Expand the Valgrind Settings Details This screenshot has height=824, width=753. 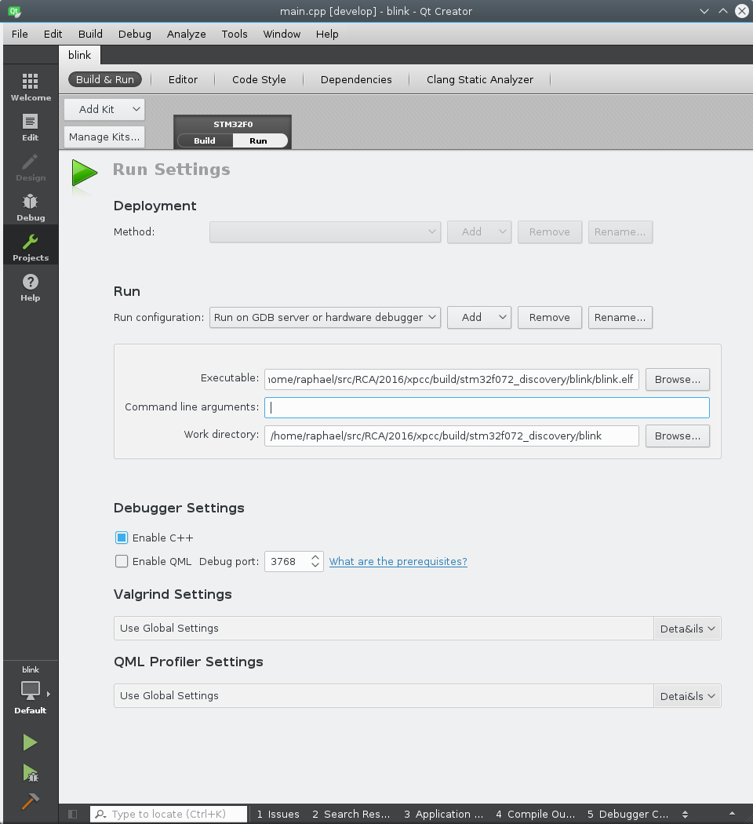pyautogui.click(x=687, y=629)
